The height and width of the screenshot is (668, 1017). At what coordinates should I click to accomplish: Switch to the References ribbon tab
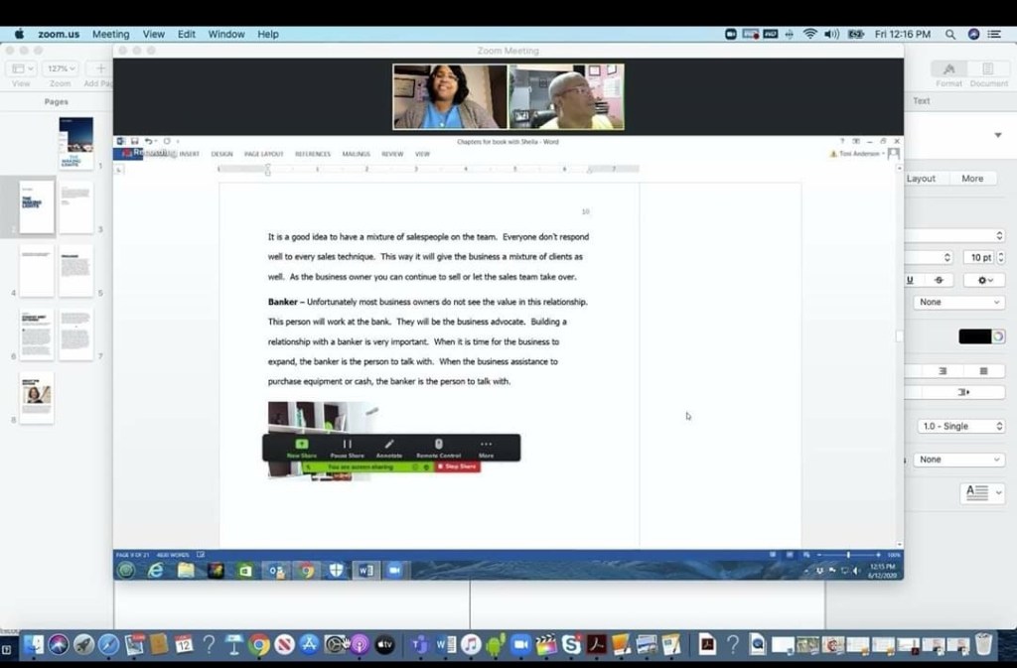tap(312, 154)
